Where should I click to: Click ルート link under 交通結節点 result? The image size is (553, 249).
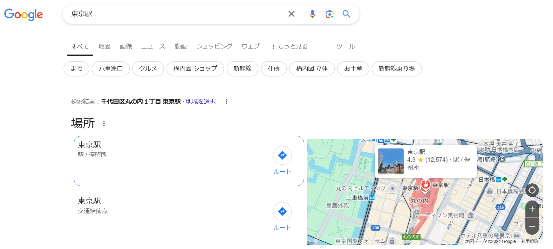[x=282, y=228]
